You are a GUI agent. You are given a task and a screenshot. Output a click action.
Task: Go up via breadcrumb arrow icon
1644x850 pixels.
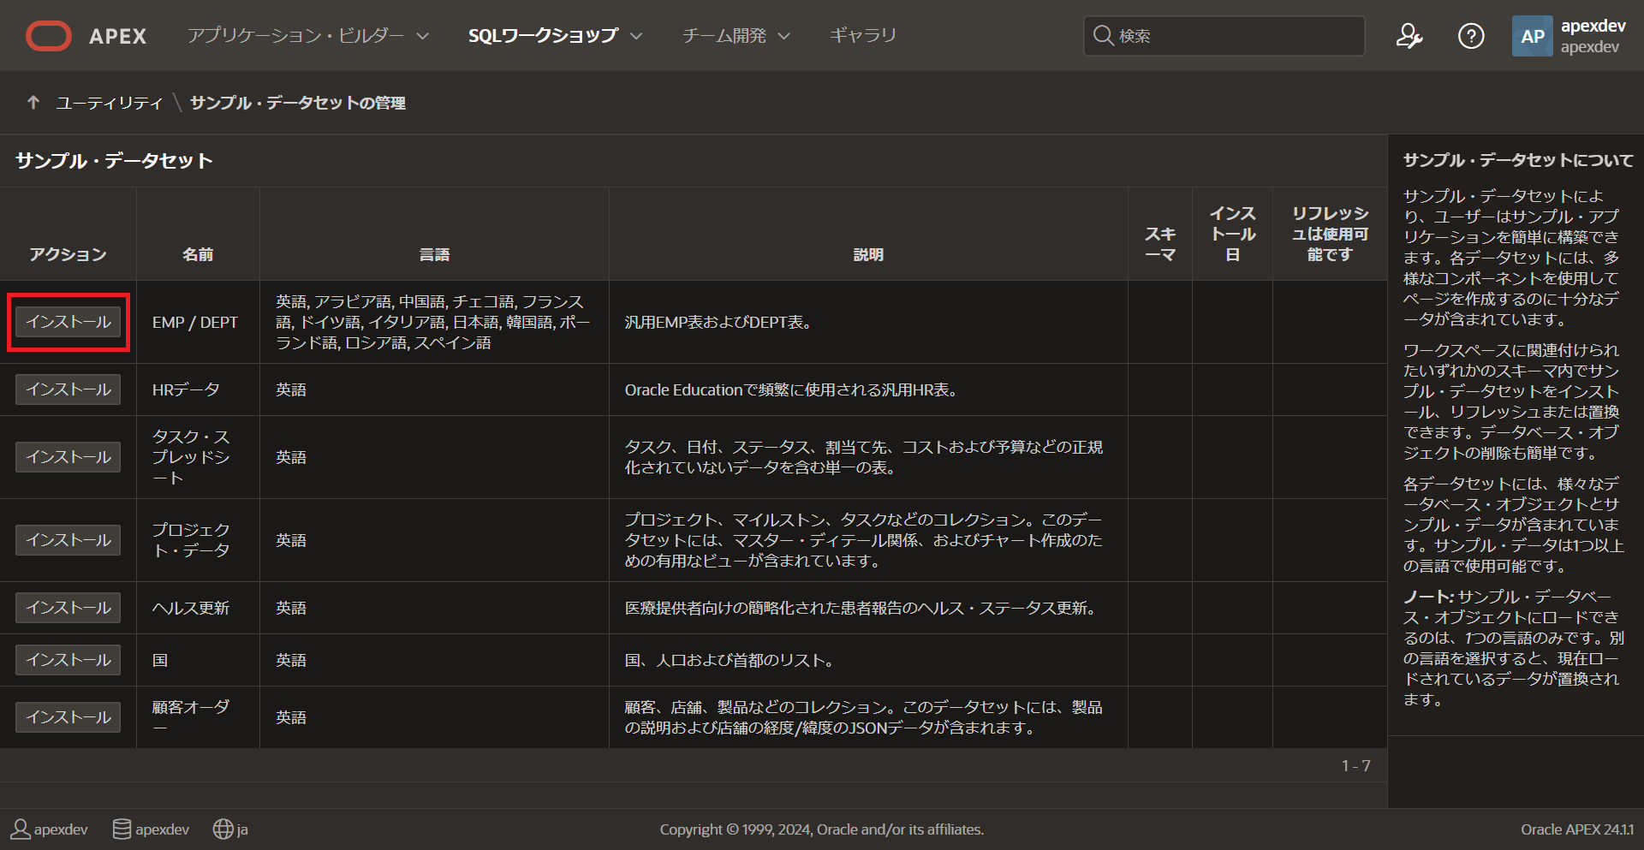point(33,103)
